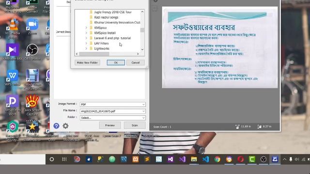This screenshot has width=310, height=174.
Task: Click the scan height 8.27 in value
Action: [x=267, y=127]
